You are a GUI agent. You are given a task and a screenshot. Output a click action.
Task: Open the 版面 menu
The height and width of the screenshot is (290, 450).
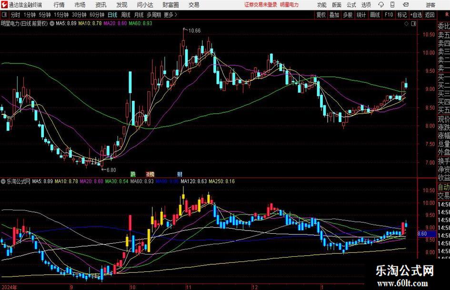tap(336, 5)
